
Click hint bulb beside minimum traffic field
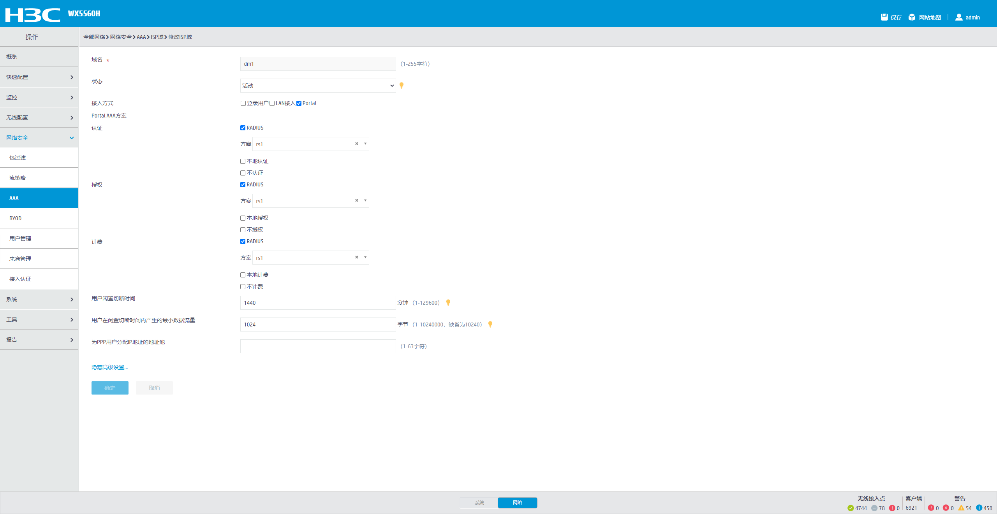point(490,325)
